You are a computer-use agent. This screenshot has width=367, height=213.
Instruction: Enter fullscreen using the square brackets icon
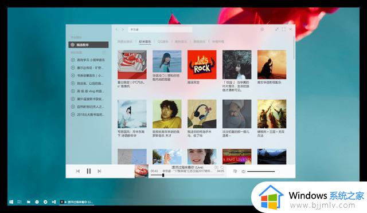pos(284,29)
